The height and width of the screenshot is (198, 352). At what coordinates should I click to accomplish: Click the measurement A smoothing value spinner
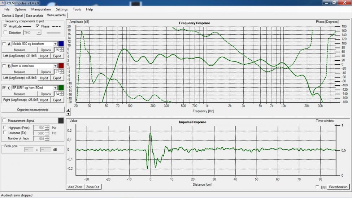[57, 50]
